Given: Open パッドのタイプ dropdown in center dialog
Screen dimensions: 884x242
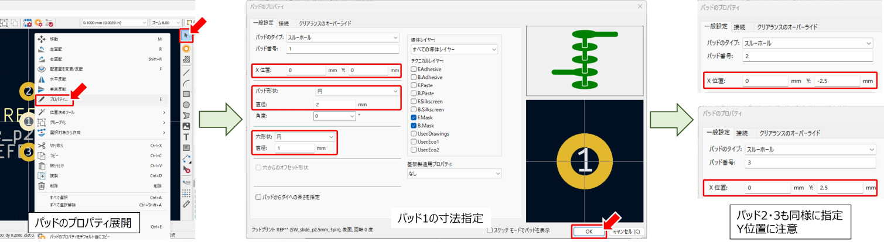Looking at the screenshot, I should pos(342,37).
